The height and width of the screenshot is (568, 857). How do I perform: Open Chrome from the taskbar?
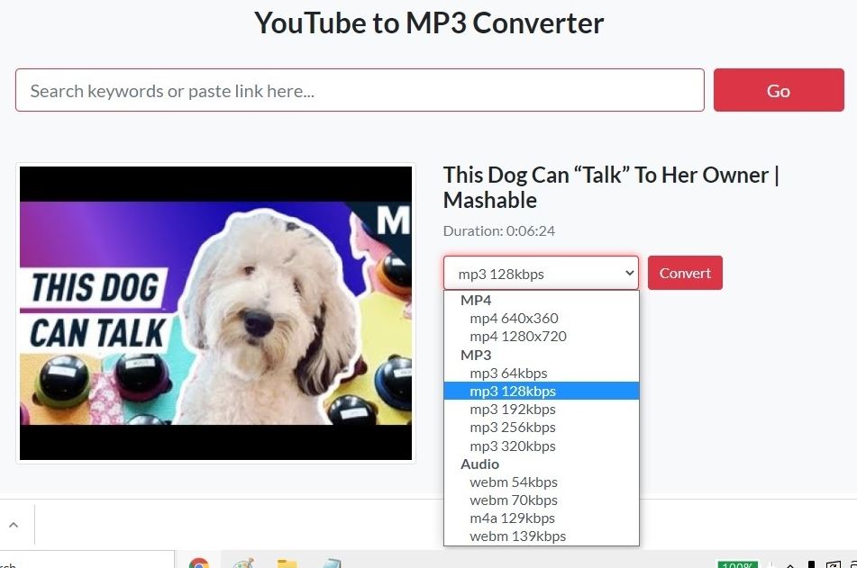tap(199, 563)
